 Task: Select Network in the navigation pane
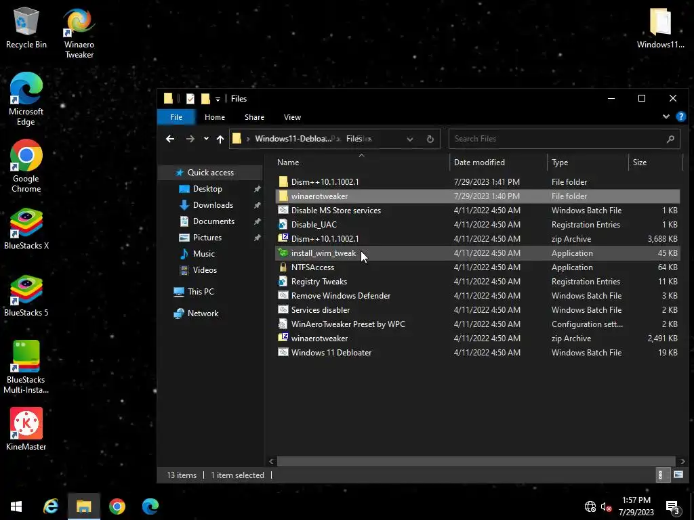point(202,313)
